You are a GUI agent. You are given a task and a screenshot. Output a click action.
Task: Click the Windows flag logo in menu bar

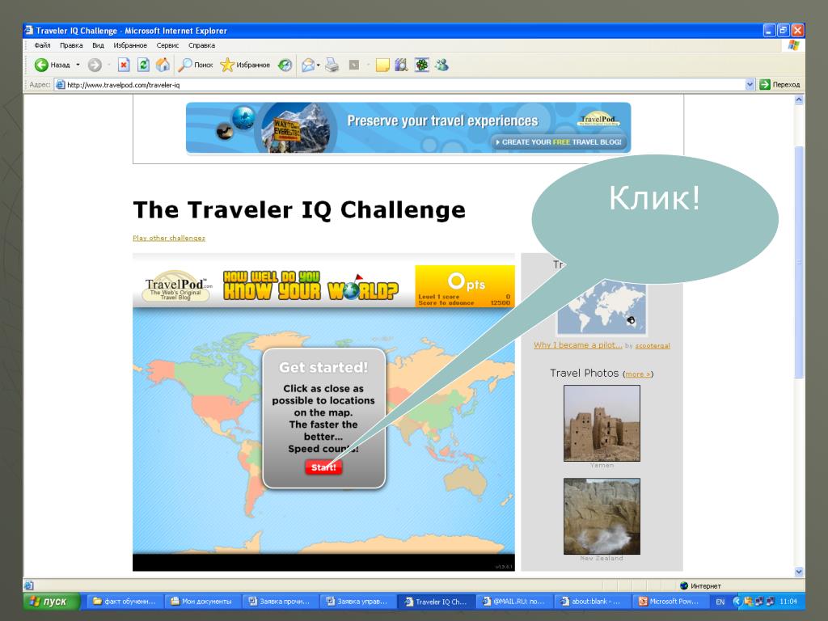tap(794, 45)
